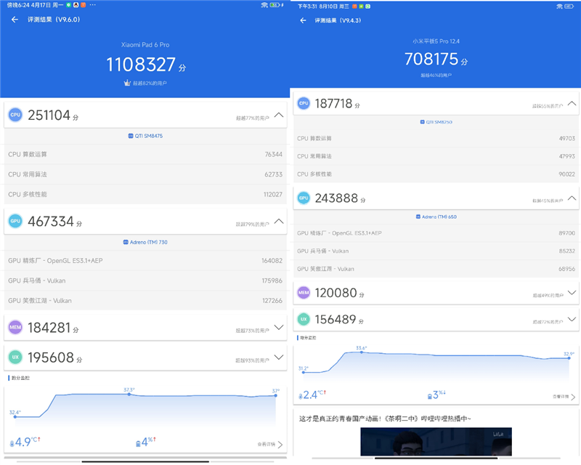Click MEM icon next to 120080 score

point(303,293)
